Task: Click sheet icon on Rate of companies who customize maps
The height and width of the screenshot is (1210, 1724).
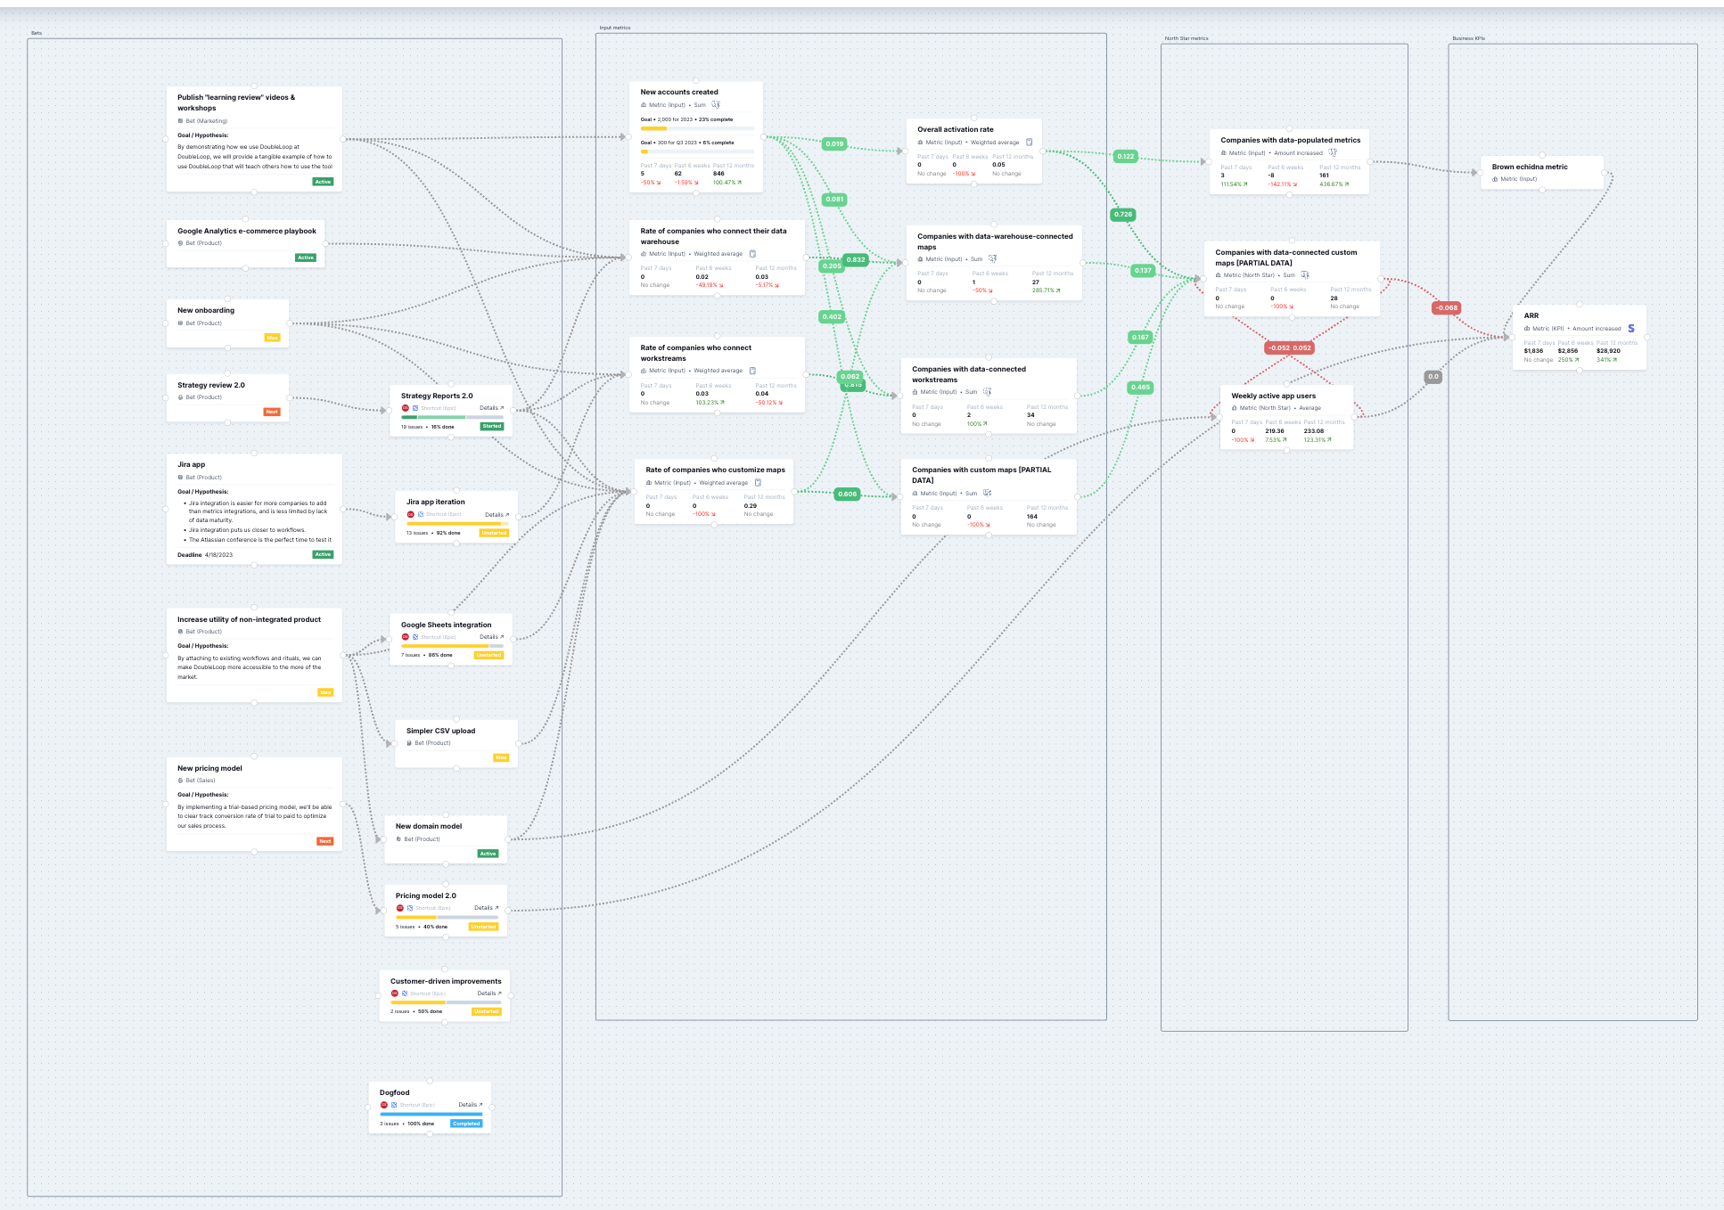Action: click(758, 483)
